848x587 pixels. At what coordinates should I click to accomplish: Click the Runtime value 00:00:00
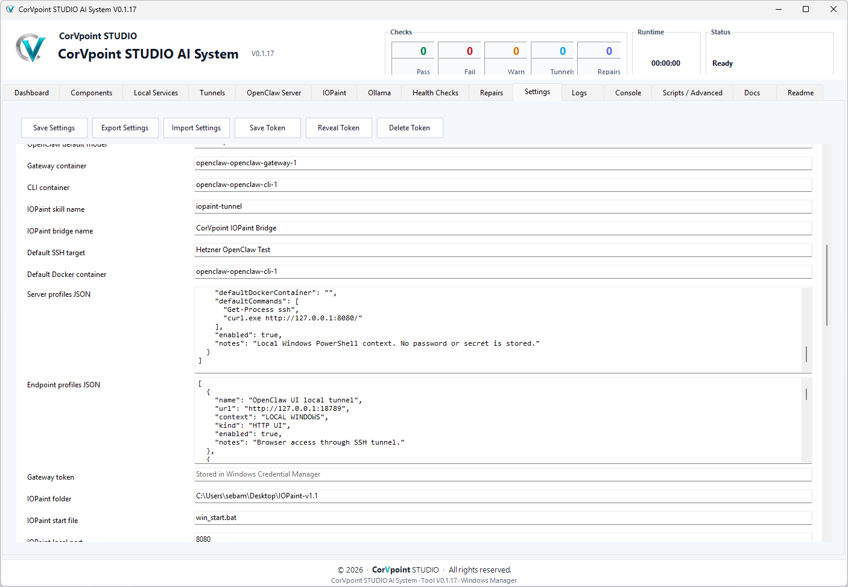click(666, 63)
